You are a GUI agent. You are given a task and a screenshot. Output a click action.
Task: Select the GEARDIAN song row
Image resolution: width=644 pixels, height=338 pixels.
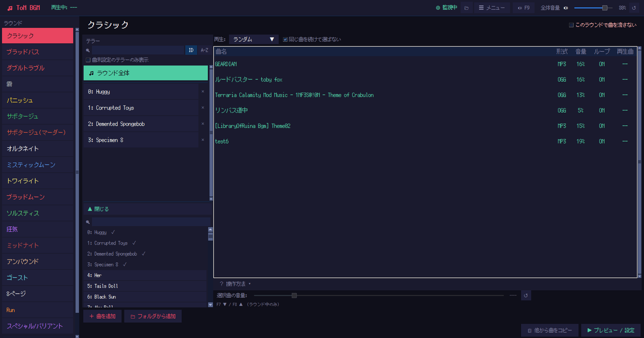coord(425,64)
